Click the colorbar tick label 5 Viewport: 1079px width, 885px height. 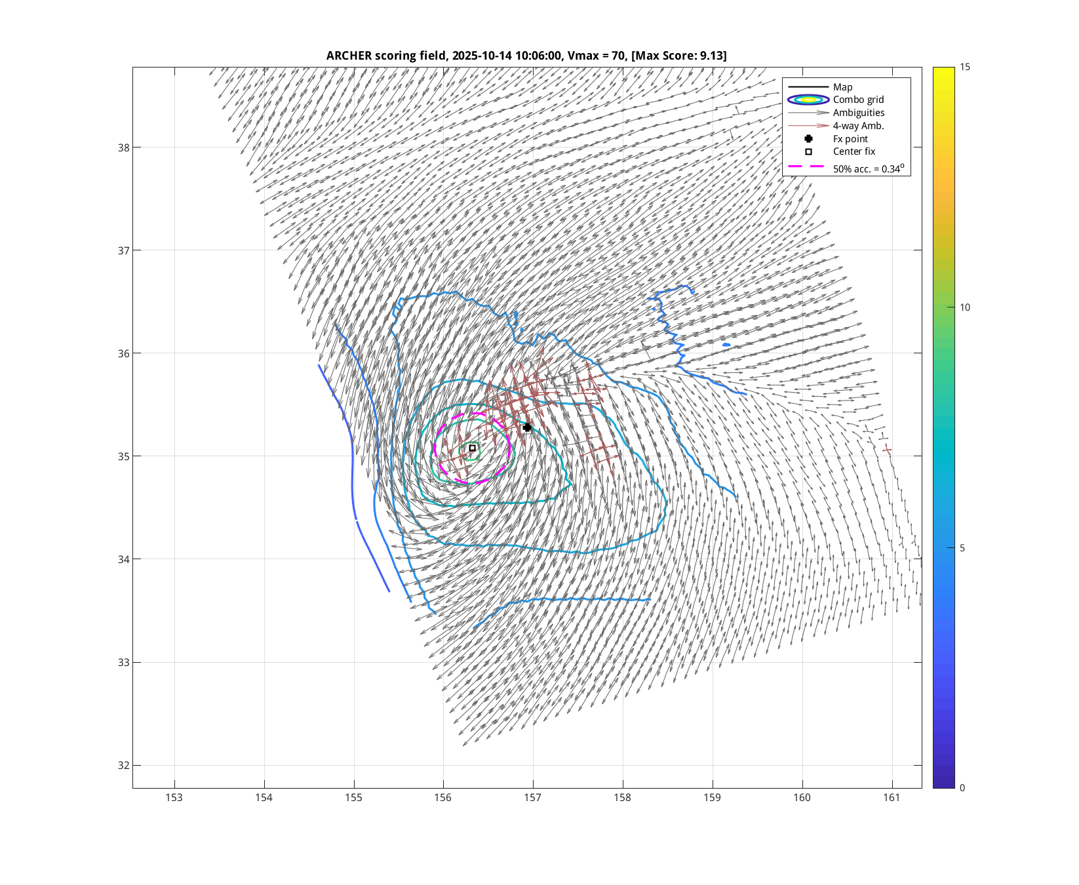click(x=962, y=548)
